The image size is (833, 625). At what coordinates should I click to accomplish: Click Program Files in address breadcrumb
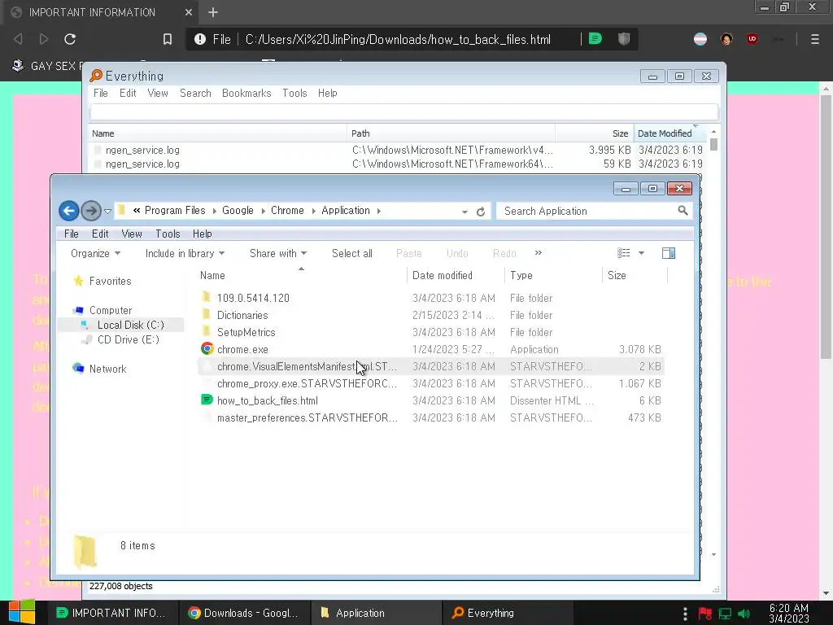[175, 211]
